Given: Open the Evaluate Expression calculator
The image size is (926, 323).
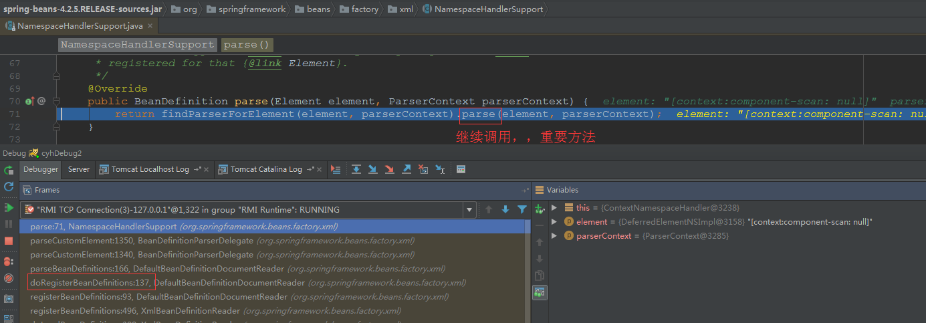Looking at the screenshot, I should coord(461,169).
